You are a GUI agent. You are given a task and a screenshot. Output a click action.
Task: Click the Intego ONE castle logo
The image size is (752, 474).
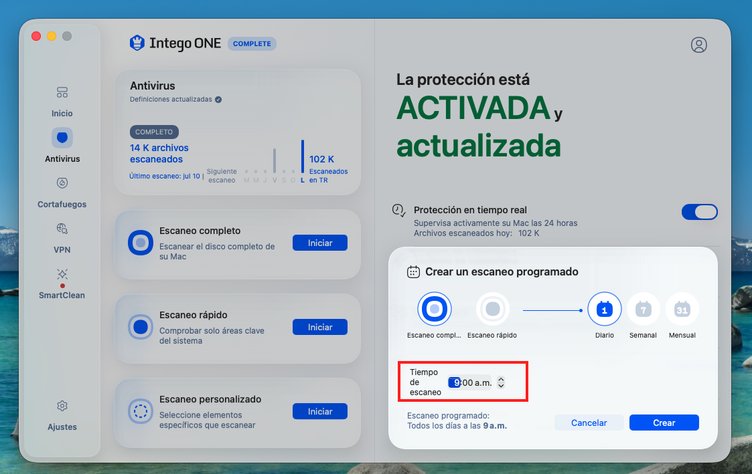[x=137, y=43]
